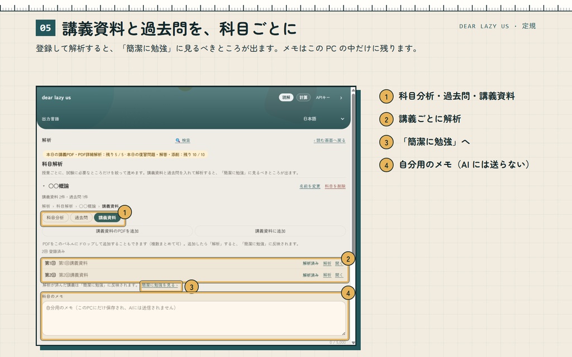Switch to the 過去問 tab

81,218
